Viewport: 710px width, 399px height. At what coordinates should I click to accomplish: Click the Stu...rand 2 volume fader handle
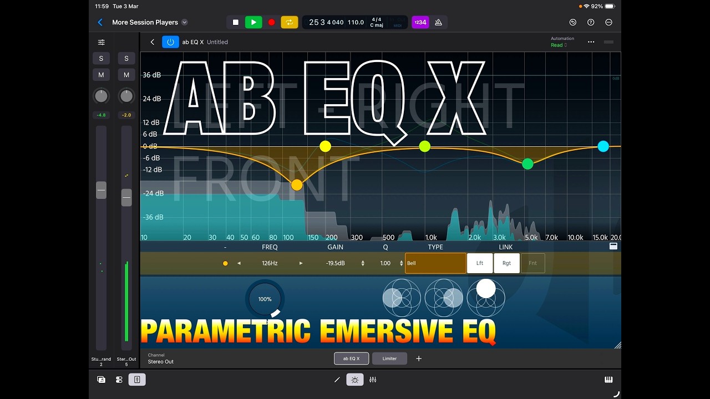101,190
